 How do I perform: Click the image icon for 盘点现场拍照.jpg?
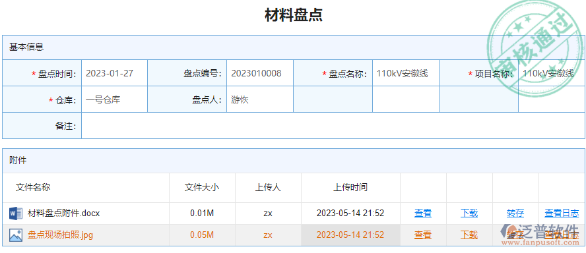coord(16,235)
